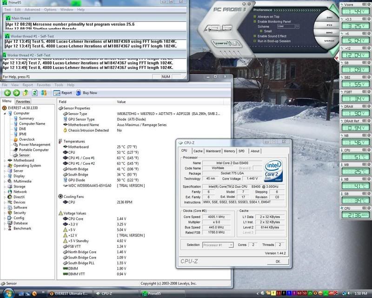
Task: Click the EVEREST Up level arrow icon
Action: click(x=26, y=93)
